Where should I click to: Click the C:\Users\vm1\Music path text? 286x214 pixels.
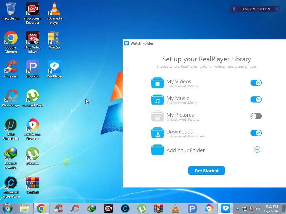182,103
